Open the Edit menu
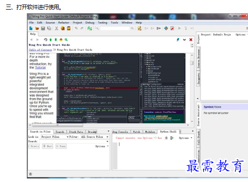The image size is (248, 182). coord(39,22)
